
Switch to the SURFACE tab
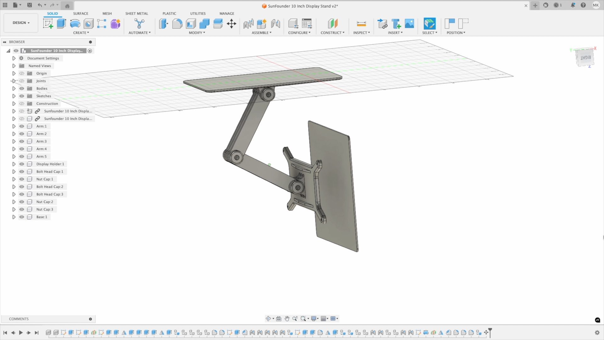tap(81, 14)
